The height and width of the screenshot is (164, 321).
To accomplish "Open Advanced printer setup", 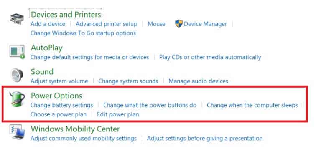I will pos(107,24).
